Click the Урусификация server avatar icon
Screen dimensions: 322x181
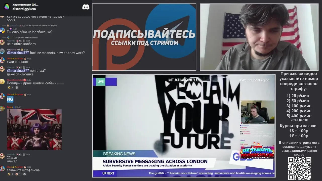click(7, 7)
